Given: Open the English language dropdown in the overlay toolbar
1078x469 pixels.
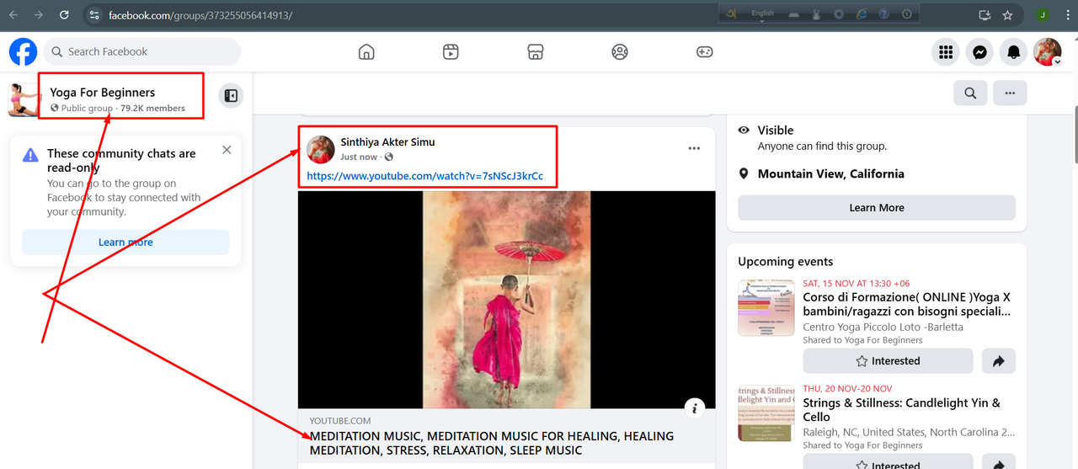Looking at the screenshot, I should click(762, 14).
